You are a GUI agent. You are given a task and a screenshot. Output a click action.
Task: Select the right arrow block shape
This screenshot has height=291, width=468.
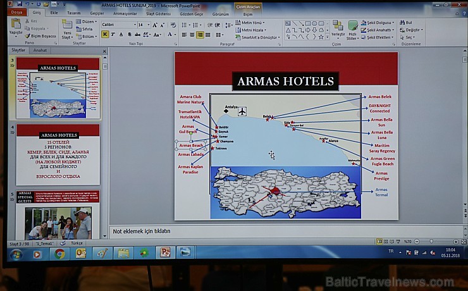(308, 30)
